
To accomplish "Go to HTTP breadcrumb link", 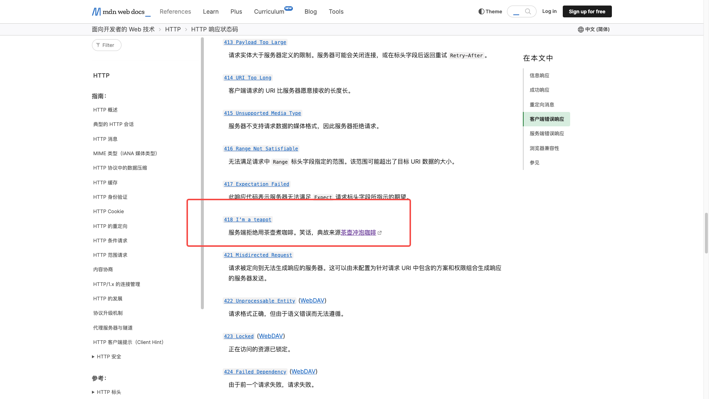I will pos(173,30).
